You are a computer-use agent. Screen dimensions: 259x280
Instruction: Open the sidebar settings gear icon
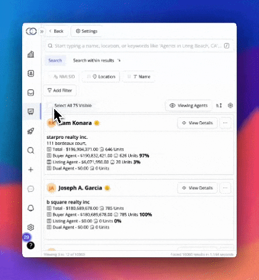pos(31,227)
